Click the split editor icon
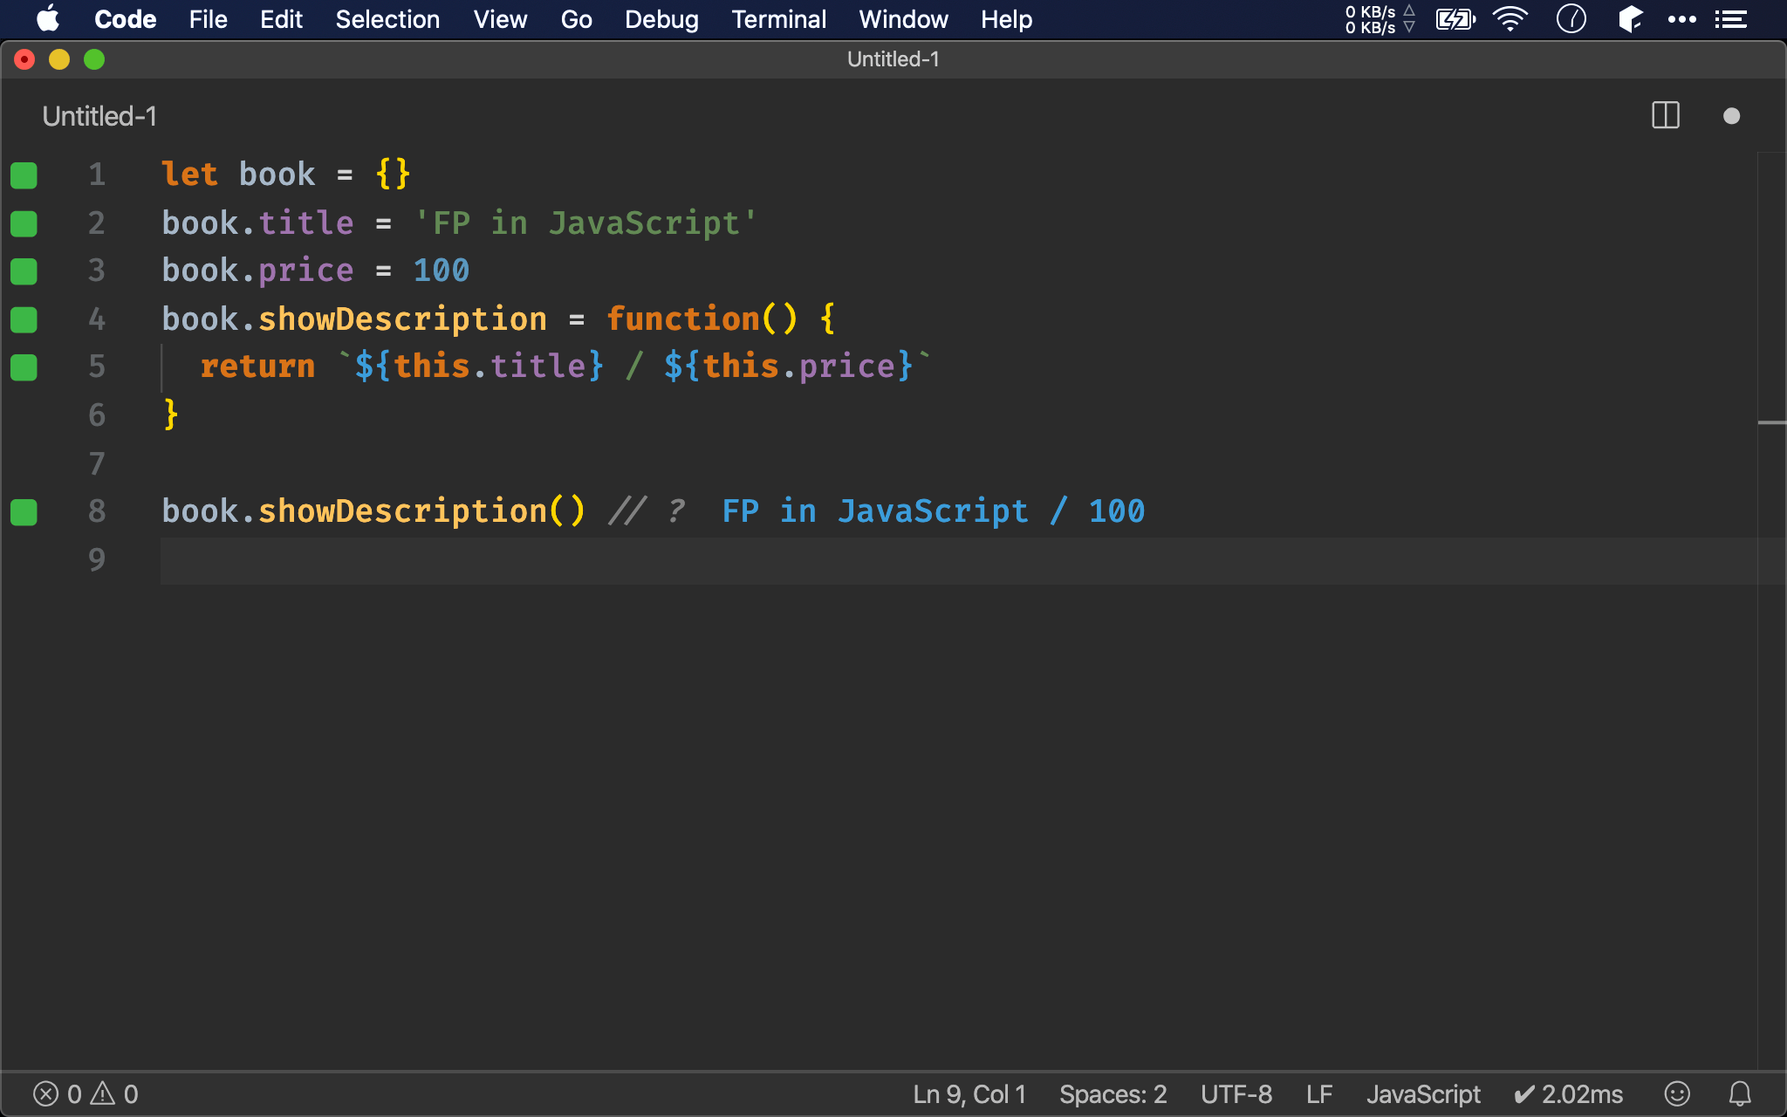Viewport: 1787px width, 1117px height. click(1665, 116)
